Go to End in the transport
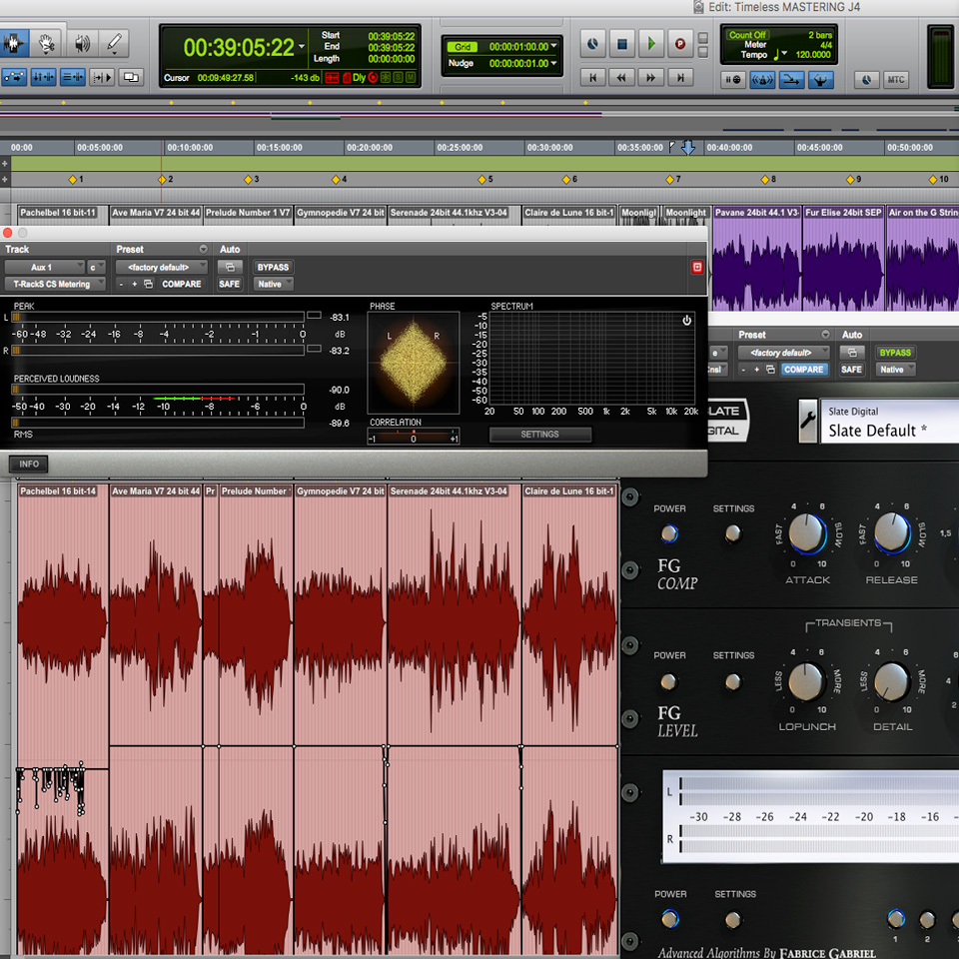This screenshot has width=959, height=959. [x=679, y=78]
